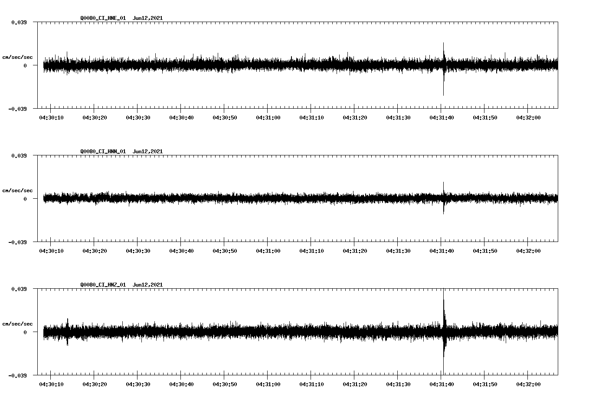The height and width of the screenshot is (400, 589).
Task: Click the 04:31:40 time label under the HNE plot
Action: click(441, 117)
